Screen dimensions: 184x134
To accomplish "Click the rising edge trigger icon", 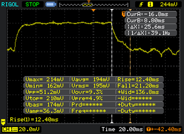I will tap(141, 5).
